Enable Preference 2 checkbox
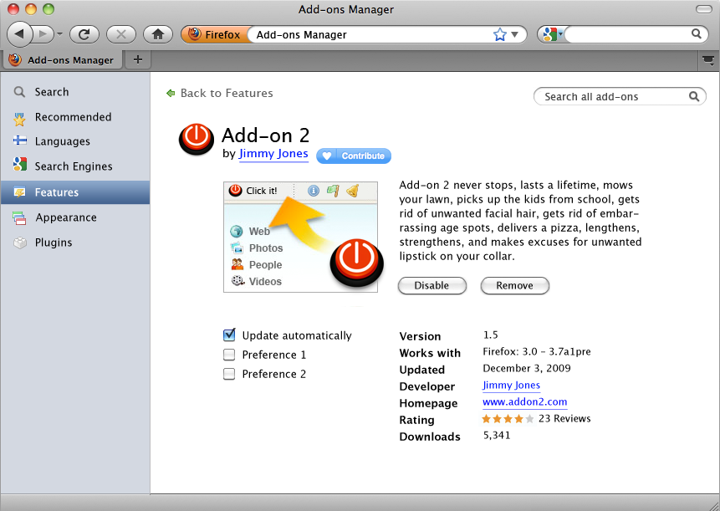720x511 pixels. [x=229, y=374]
